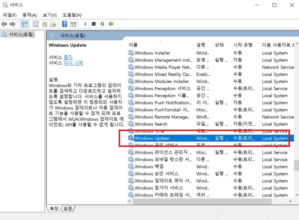This screenshot has width=299, height=220.
Task: Select Windows Modules Installer gear icon
Action: coord(131,81)
